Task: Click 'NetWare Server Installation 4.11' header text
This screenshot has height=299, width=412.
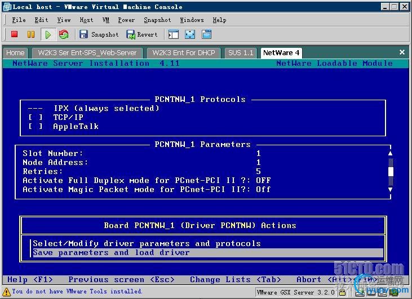Action: (x=96, y=63)
